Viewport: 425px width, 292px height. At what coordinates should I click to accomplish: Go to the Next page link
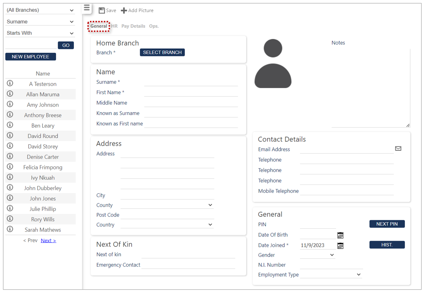[48, 241]
